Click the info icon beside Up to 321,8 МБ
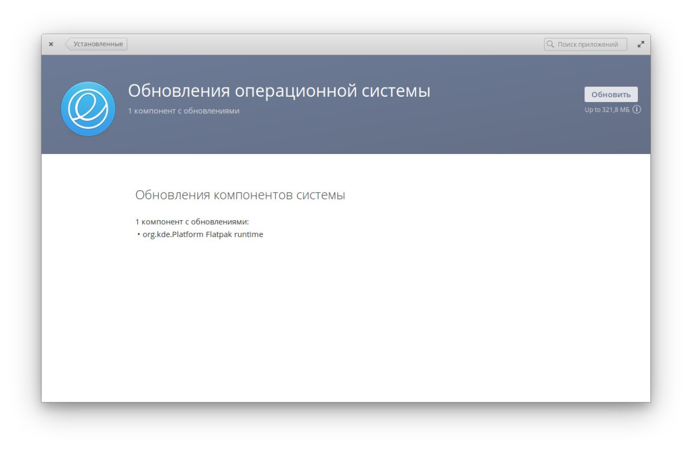The height and width of the screenshot is (451, 692). (636, 110)
